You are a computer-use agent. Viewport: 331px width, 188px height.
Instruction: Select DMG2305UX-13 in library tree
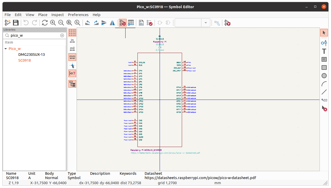(x=32, y=55)
